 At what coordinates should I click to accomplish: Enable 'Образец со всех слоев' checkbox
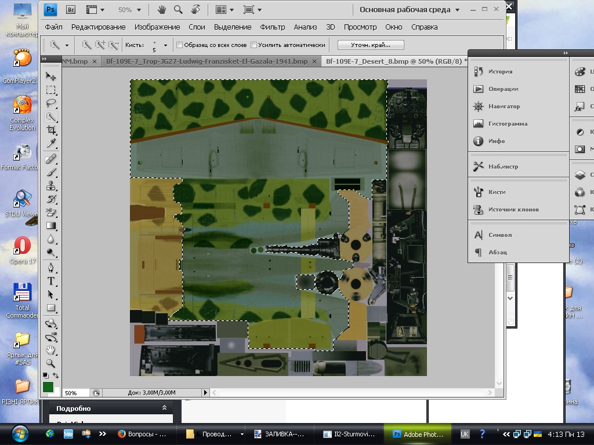180,45
